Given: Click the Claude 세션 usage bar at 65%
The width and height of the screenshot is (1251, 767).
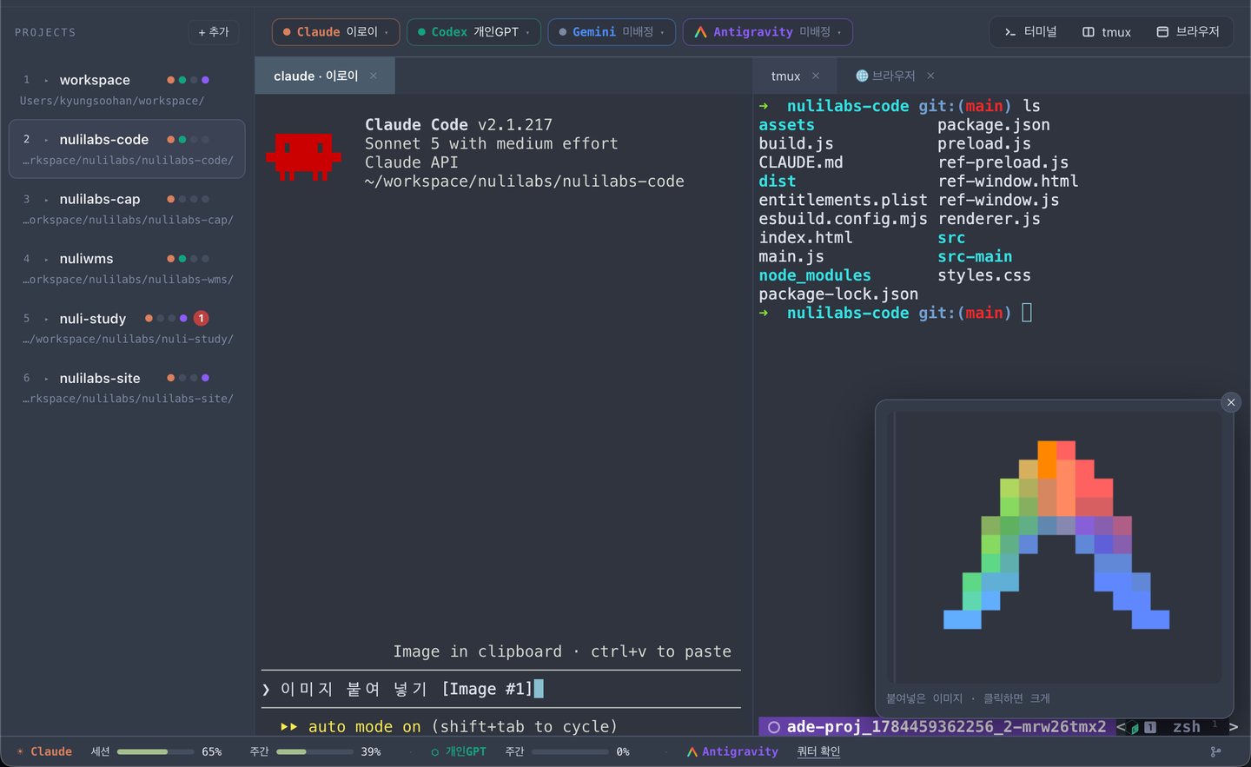Looking at the screenshot, I should 156,751.
